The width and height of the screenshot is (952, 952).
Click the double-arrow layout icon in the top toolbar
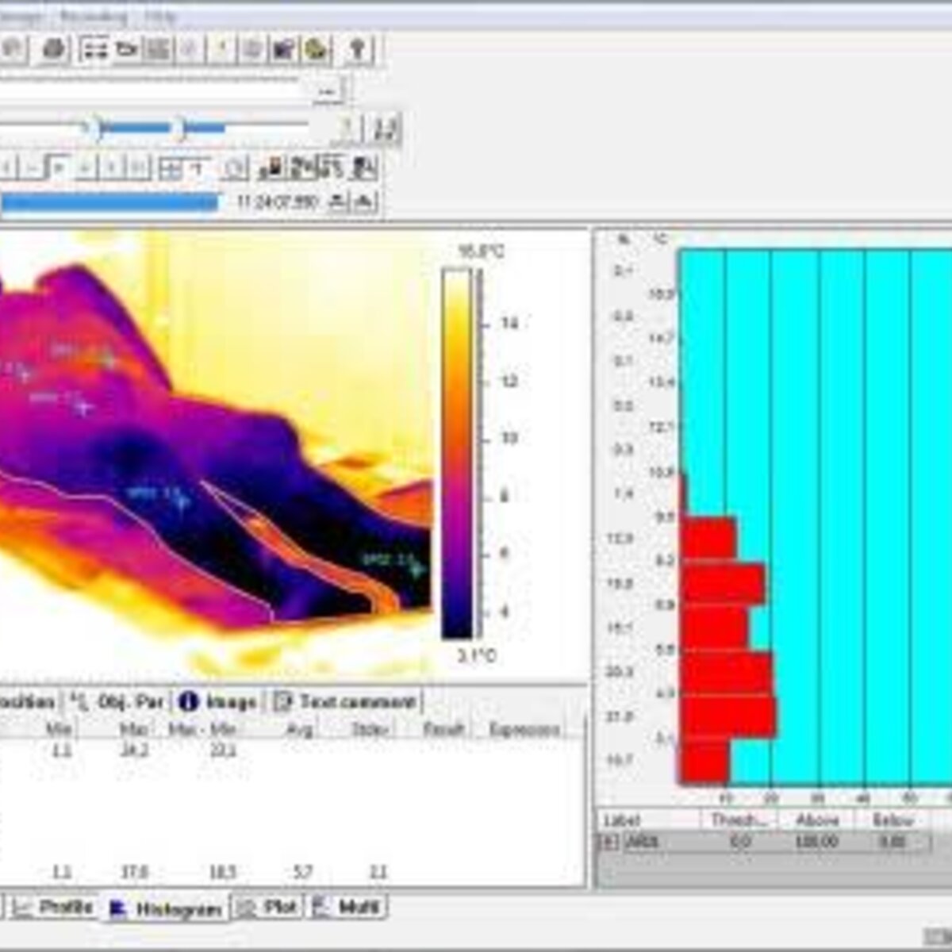point(94,50)
